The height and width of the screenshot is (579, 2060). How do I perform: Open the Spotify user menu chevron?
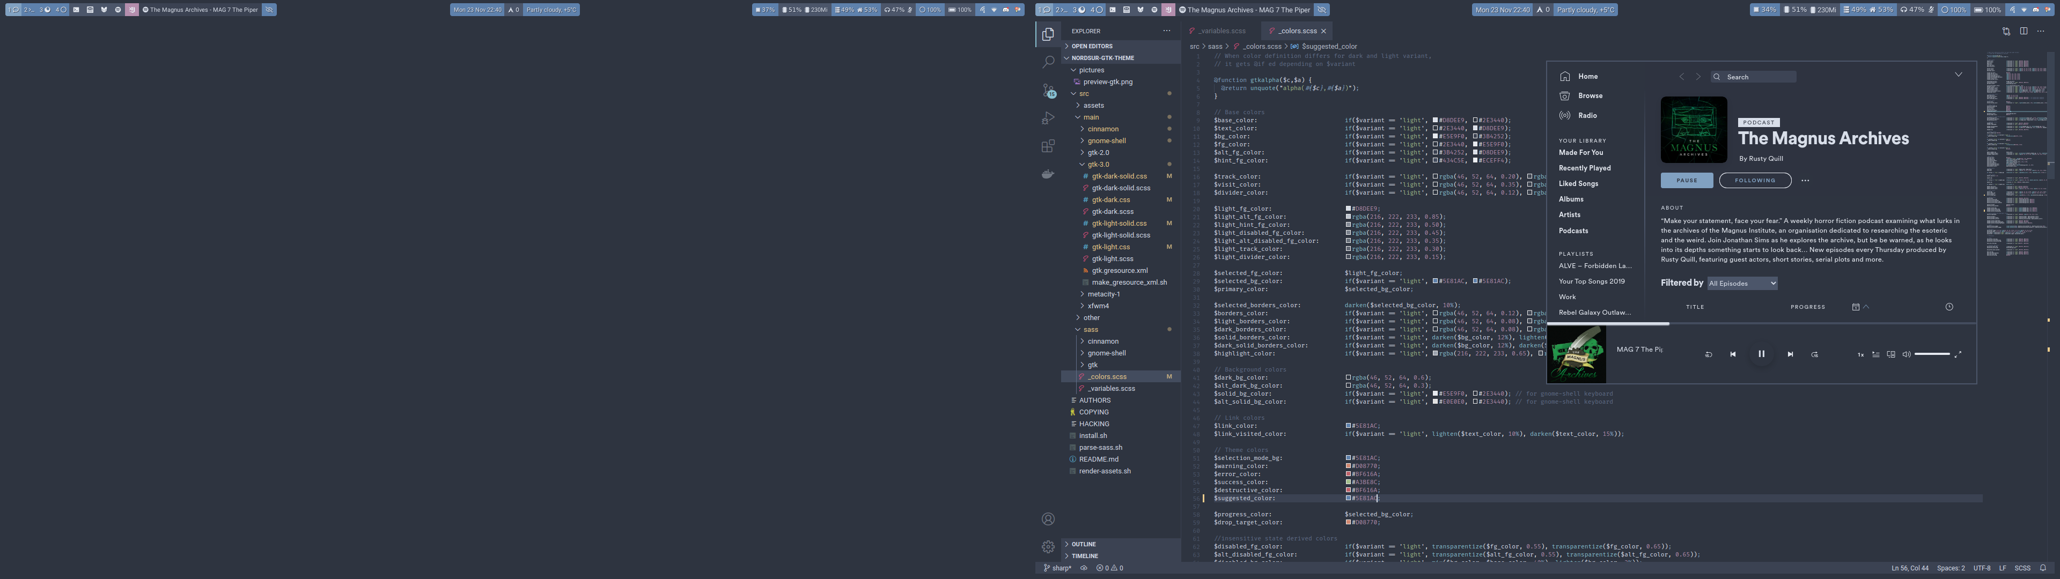[1959, 75]
